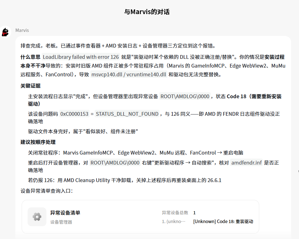
Task: Click the msvcp140.dll / vcruntime140.dll code snippet
Action: (129, 74)
